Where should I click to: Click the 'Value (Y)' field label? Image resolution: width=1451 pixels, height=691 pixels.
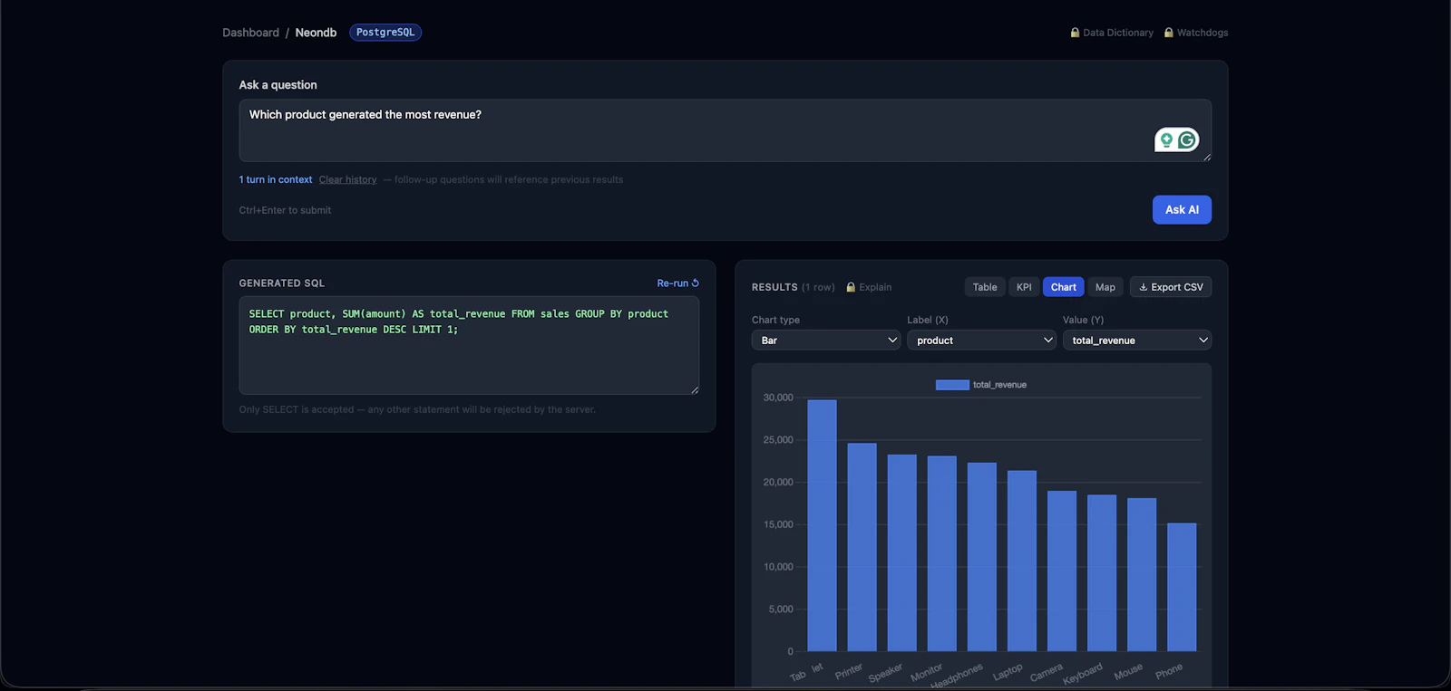point(1083,320)
